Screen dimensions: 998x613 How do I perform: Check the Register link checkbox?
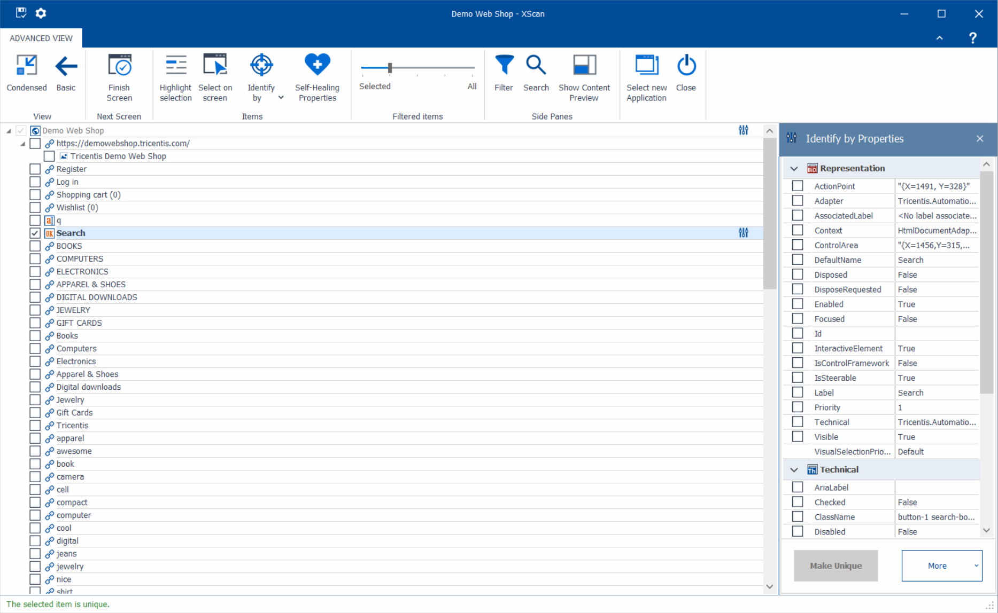35,169
